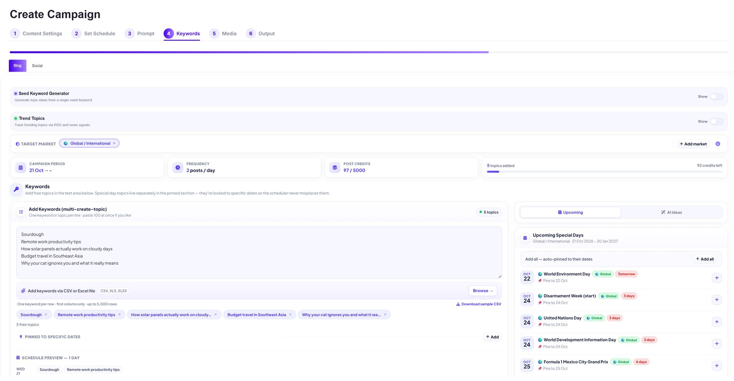Click the clock icon beside Frequency
The width and height of the screenshot is (734, 381).
point(178,168)
